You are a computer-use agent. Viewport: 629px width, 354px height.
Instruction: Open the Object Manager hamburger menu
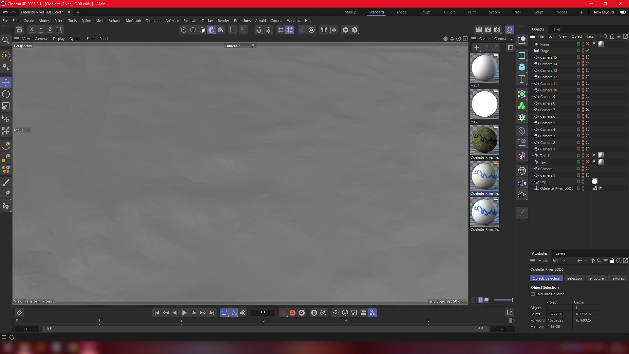(533, 36)
